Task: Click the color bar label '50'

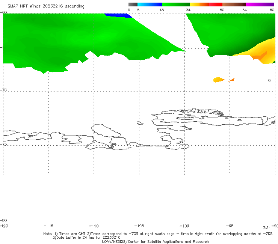Action: tap(222, 10)
